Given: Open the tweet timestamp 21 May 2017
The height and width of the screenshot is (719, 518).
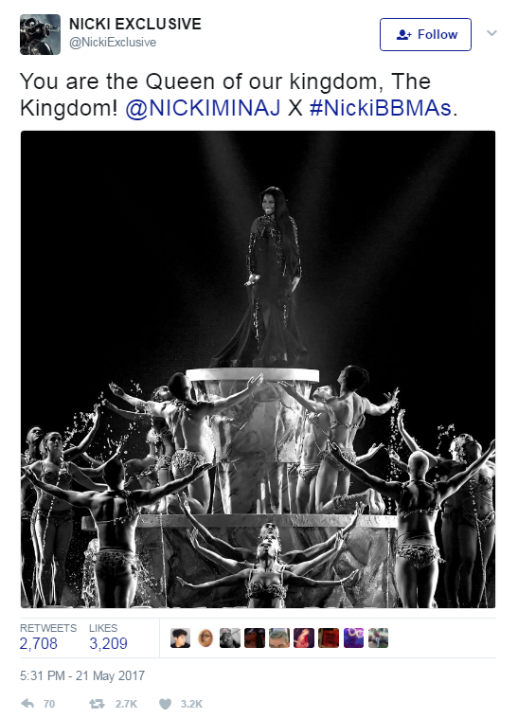Looking at the screenshot, I should [82, 675].
